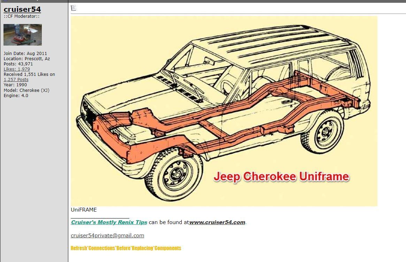Click the Model: Cherokee (XJ) text
406x262 pixels.
point(26,90)
